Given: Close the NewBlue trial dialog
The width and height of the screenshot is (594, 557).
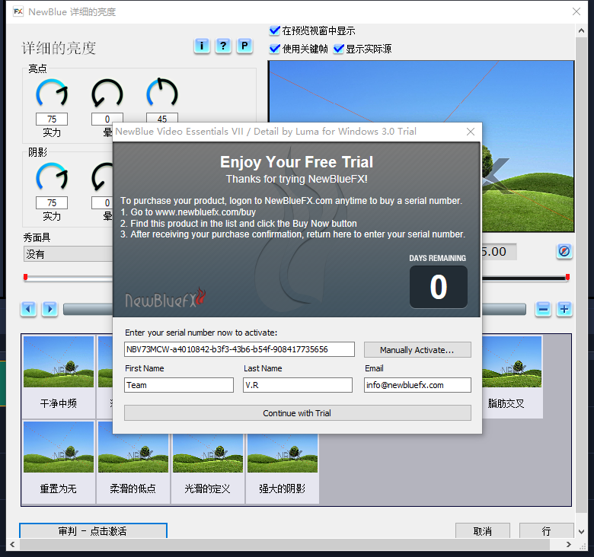Looking at the screenshot, I should pyautogui.click(x=471, y=132).
